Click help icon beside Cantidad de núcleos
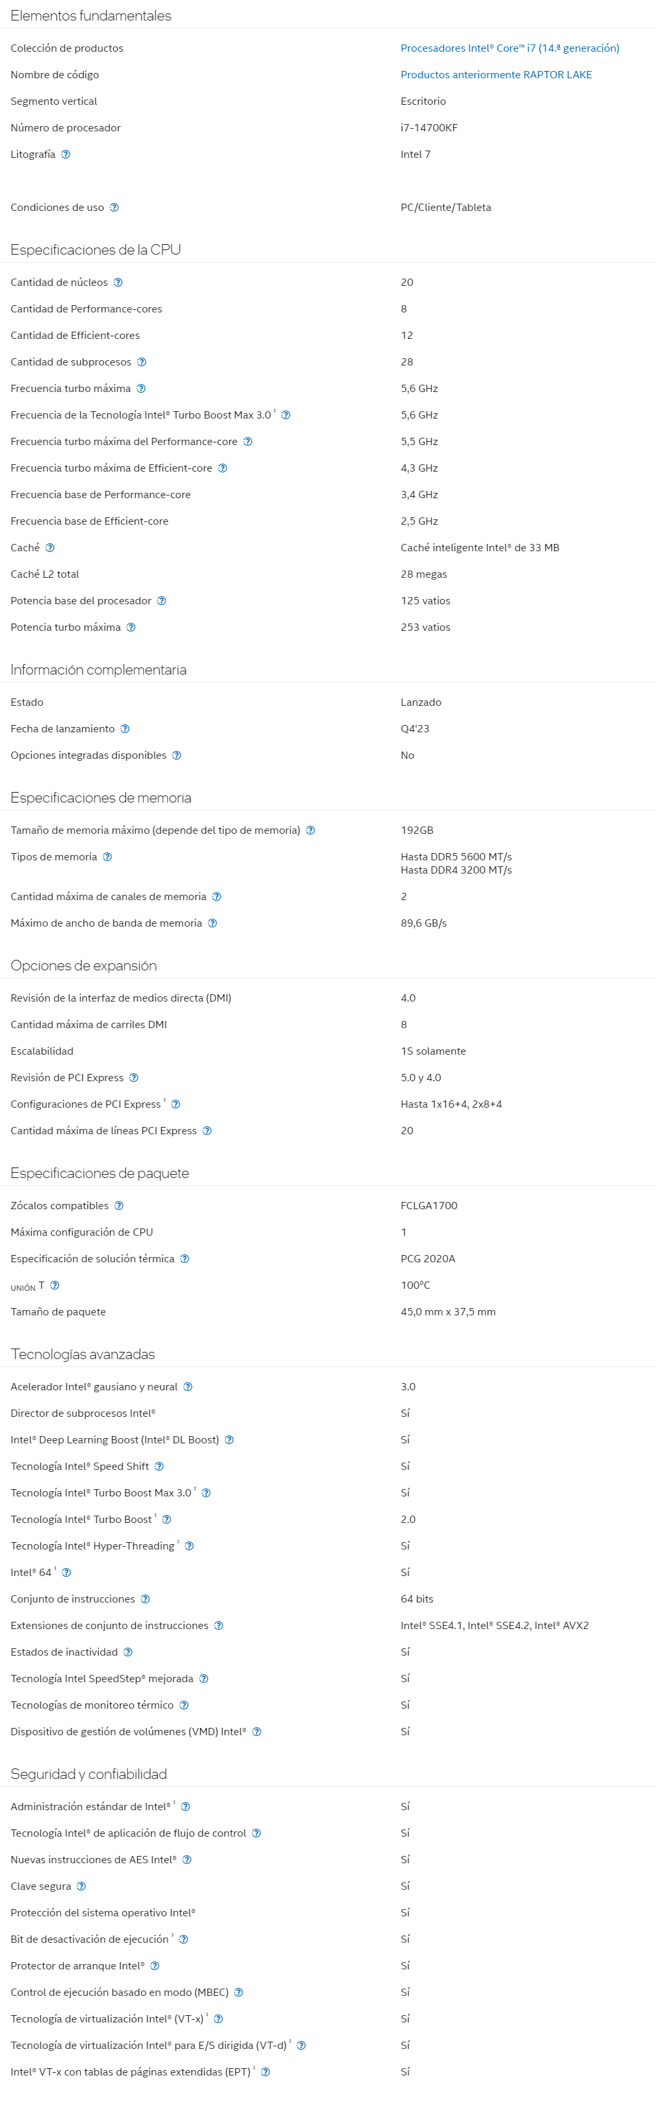Image resolution: width=656 pixels, height=2106 pixels. pos(118,283)
